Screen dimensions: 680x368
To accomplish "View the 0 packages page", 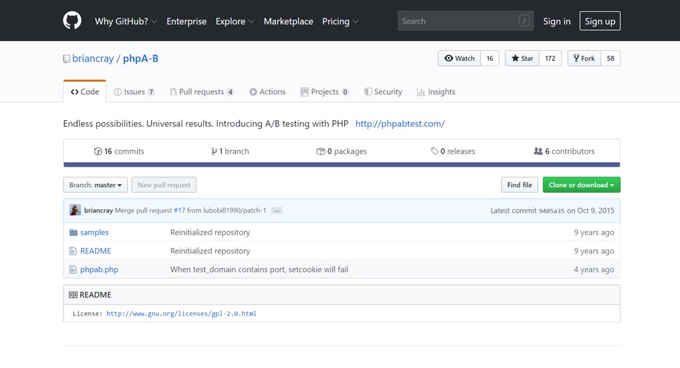I will pyautogui.click(x=341, y=151).
